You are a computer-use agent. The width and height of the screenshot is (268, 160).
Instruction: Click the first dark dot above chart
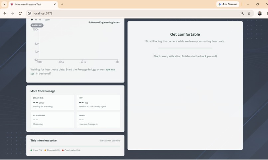coord(32,20)
